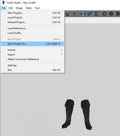Expand the Export submenu

(32, 55)
